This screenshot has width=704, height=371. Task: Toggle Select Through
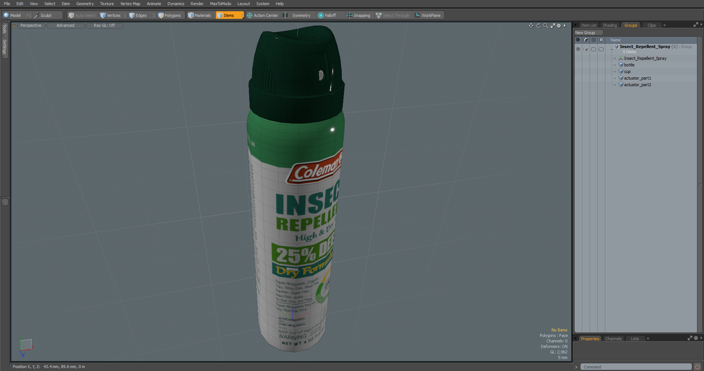click(393, 15)
